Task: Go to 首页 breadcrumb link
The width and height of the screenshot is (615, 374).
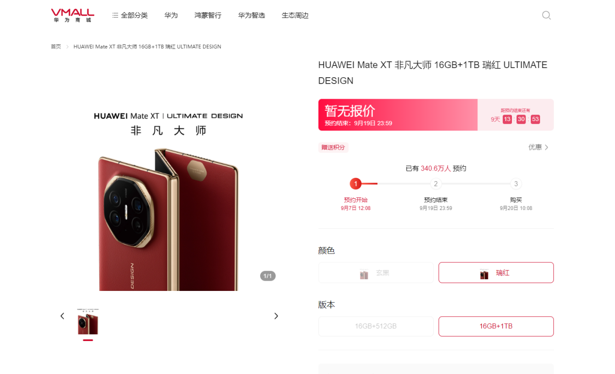Action: click(56, 47)
